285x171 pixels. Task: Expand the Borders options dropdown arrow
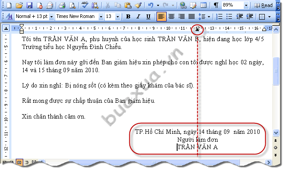click(270, 17)
